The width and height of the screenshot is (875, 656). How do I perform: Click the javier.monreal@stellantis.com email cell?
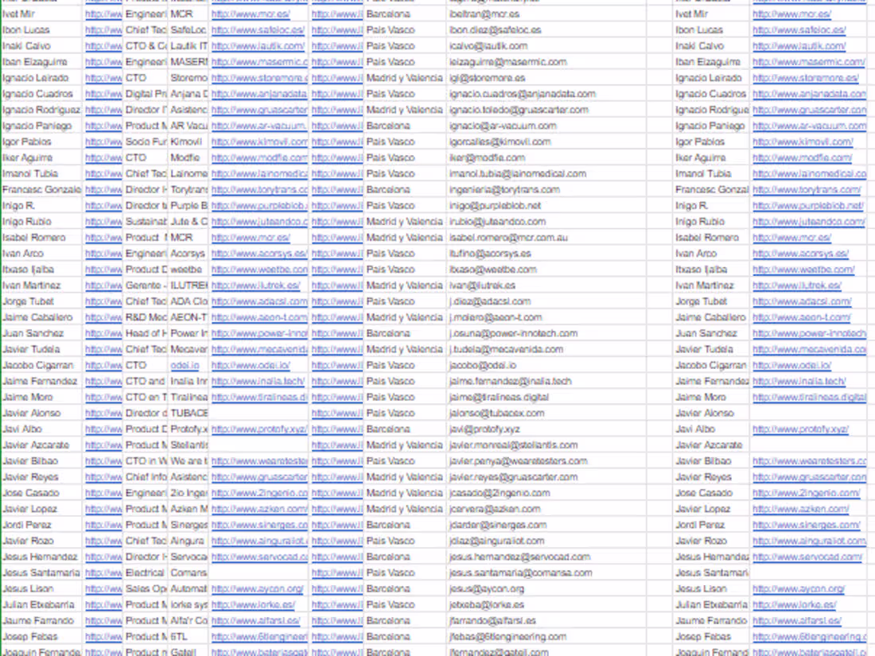click(x=513, y=445)
